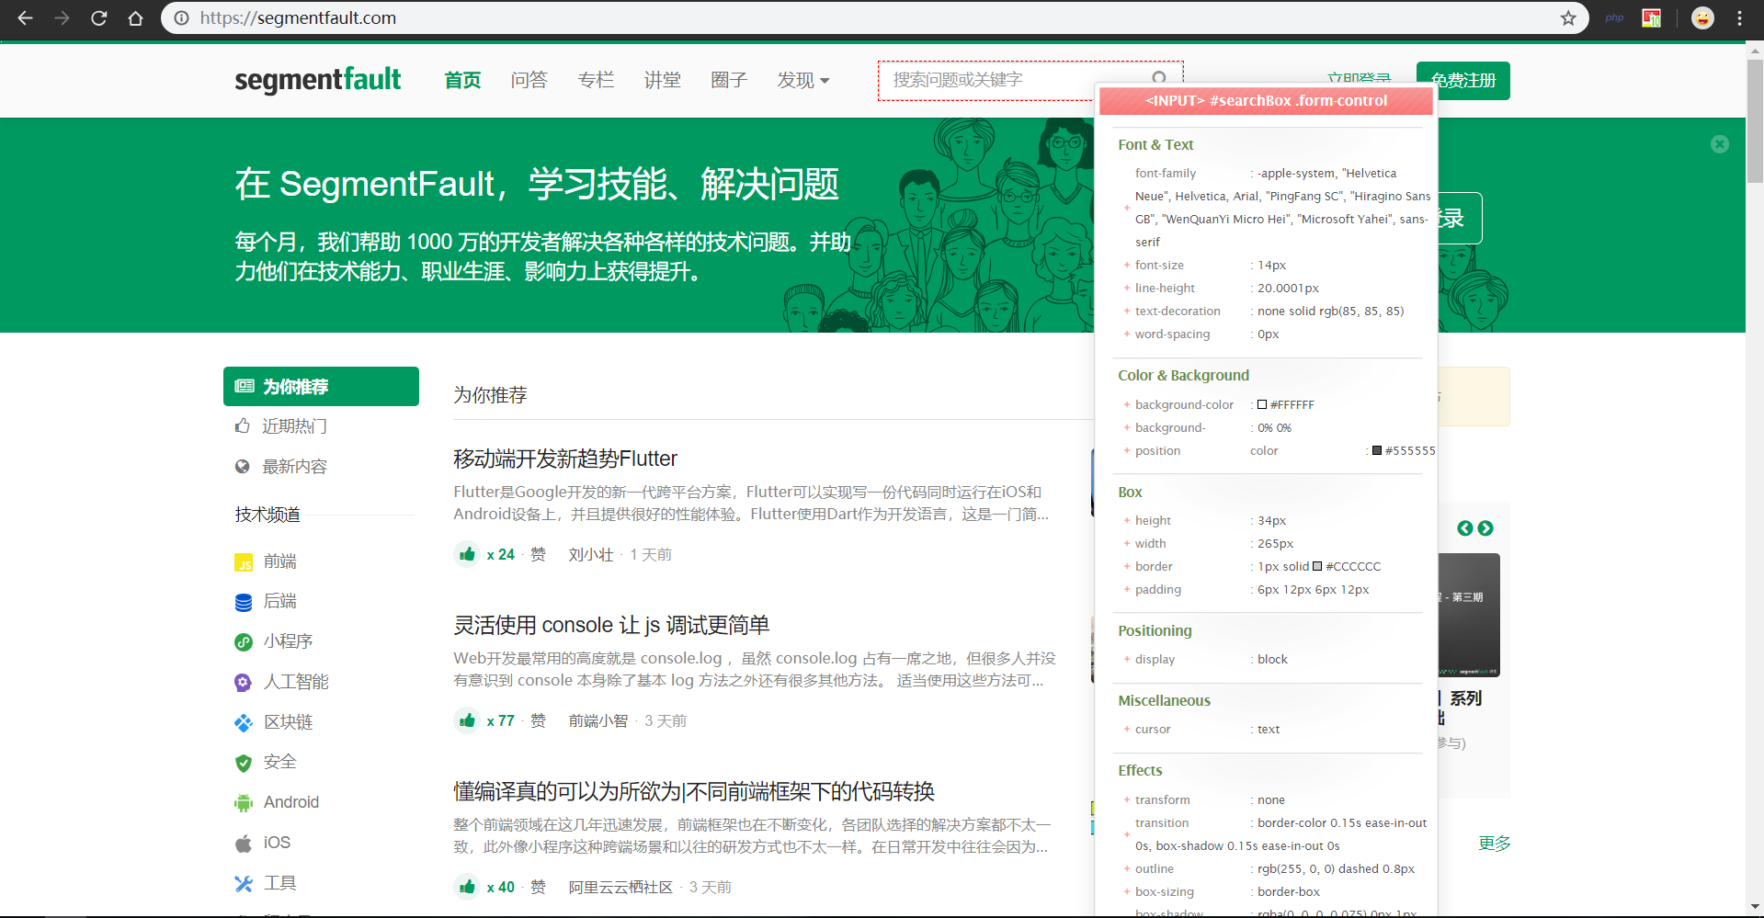
Task: Go to the 首页 nav tab
Action: pyautogui.click(x=462, y=80)
